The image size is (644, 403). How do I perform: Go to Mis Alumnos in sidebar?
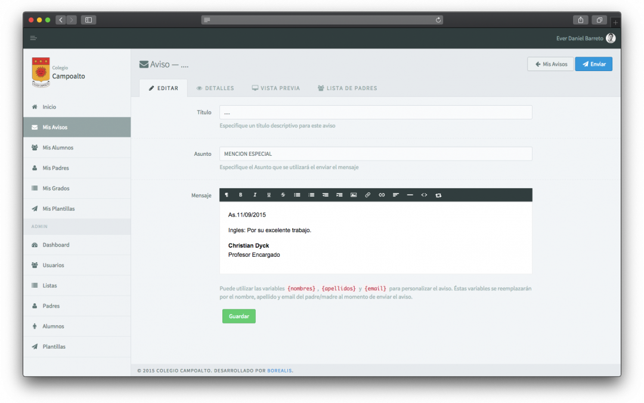point(58,147)
